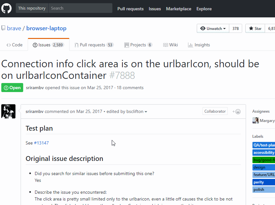
Task: Click the 'This repository' search scope
Action: pyautogui.click(x=32, y=8)
